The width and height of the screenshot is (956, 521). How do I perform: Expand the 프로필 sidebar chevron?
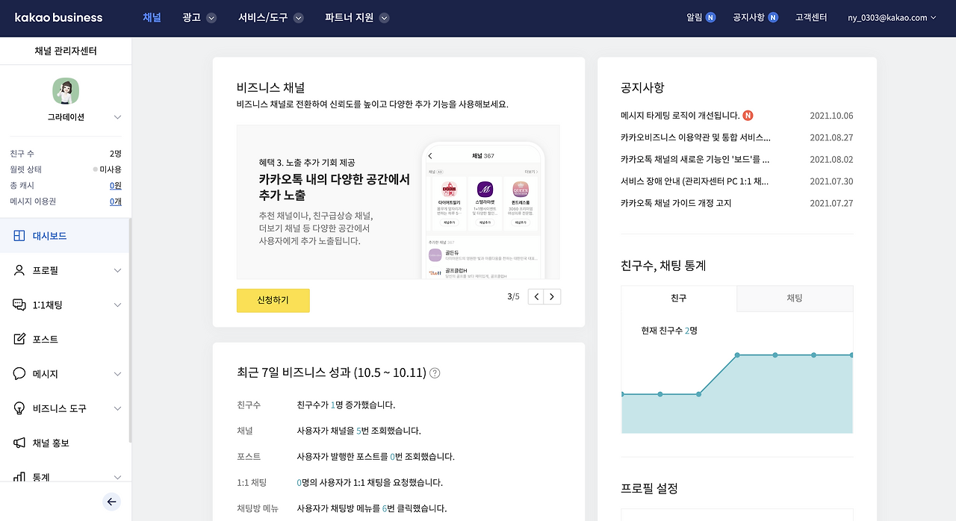[x=117, y=271]
